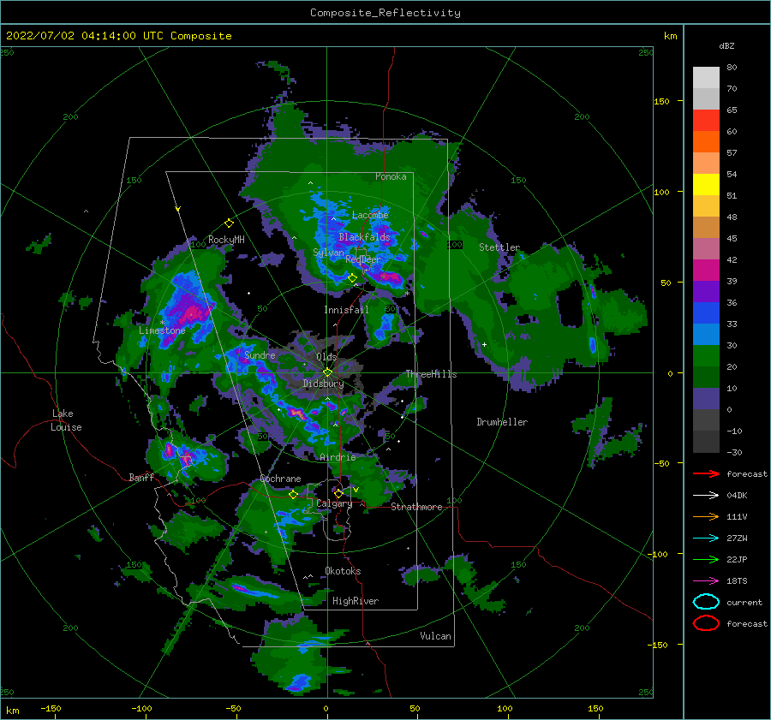Click the Ponoka town label

(391, 176)
